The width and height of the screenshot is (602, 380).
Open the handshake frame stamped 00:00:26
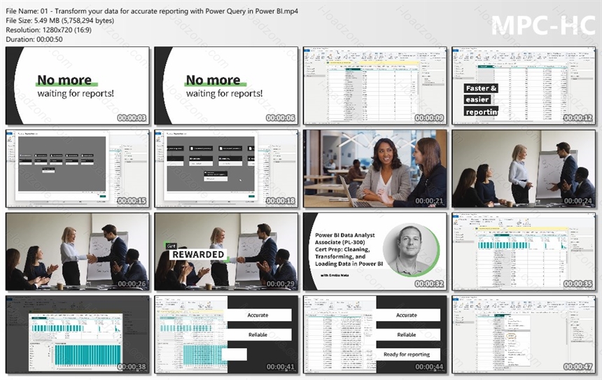(77, 251)
